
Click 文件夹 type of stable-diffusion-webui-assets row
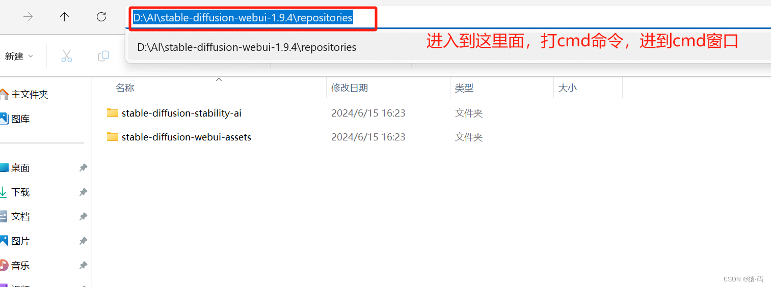tap(469, 137)
